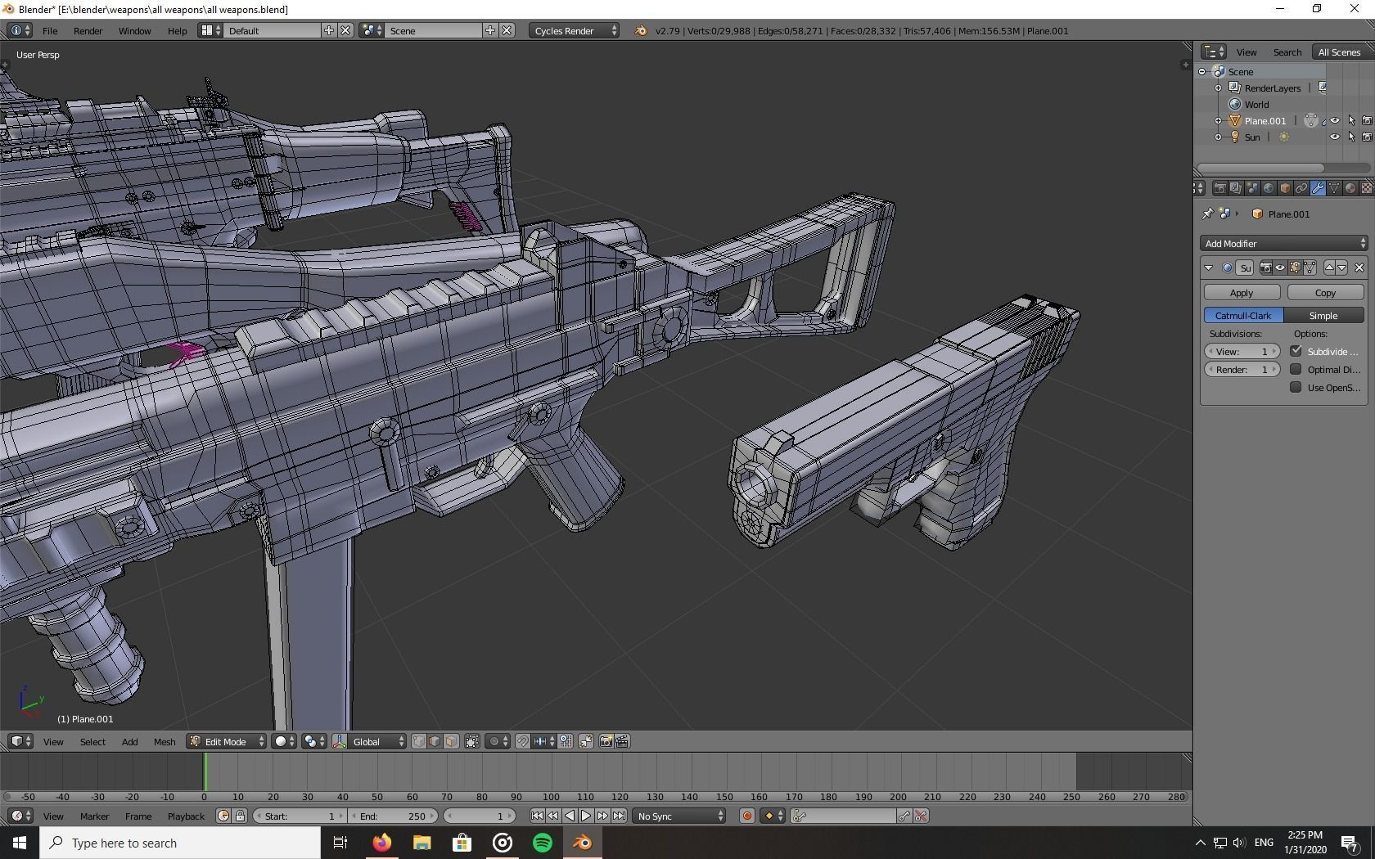Open the proportional editing dropdown
Screen dimensions: 1375x859
498,741
